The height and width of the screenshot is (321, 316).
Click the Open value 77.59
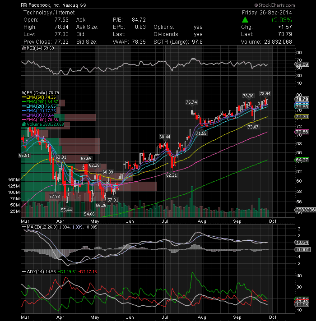(x=61, y=20)
